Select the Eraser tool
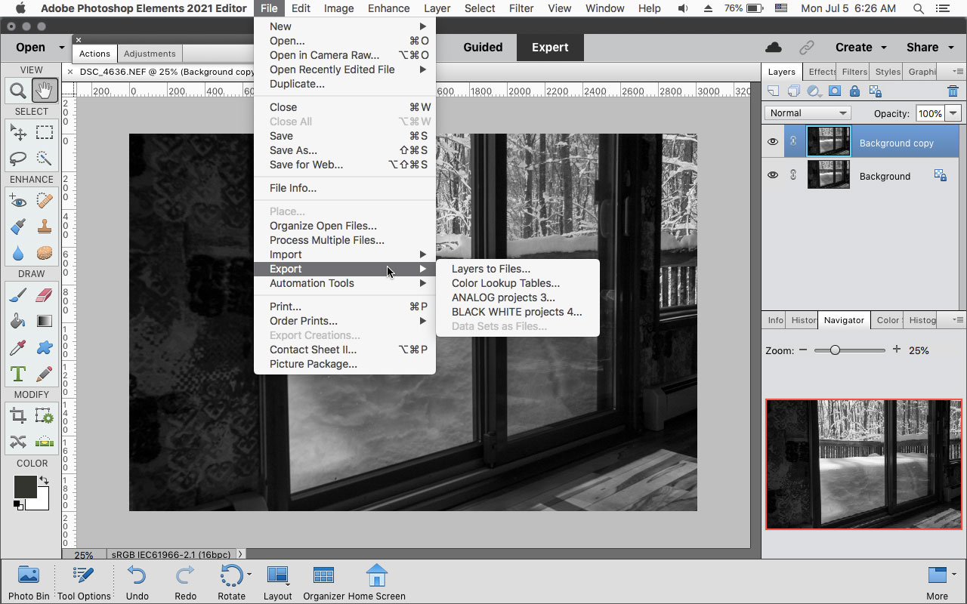 [x=45, y=294]
